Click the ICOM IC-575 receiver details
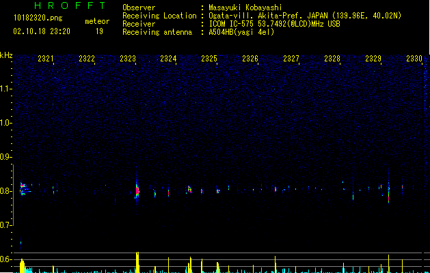 pyautogui.click(x=274, y=24)
